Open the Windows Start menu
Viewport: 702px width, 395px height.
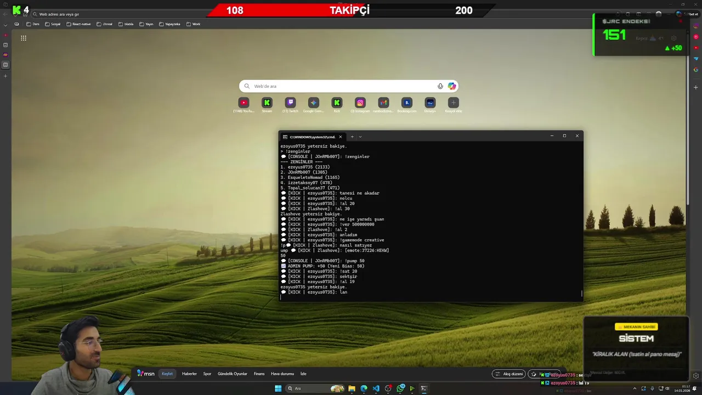278,388
